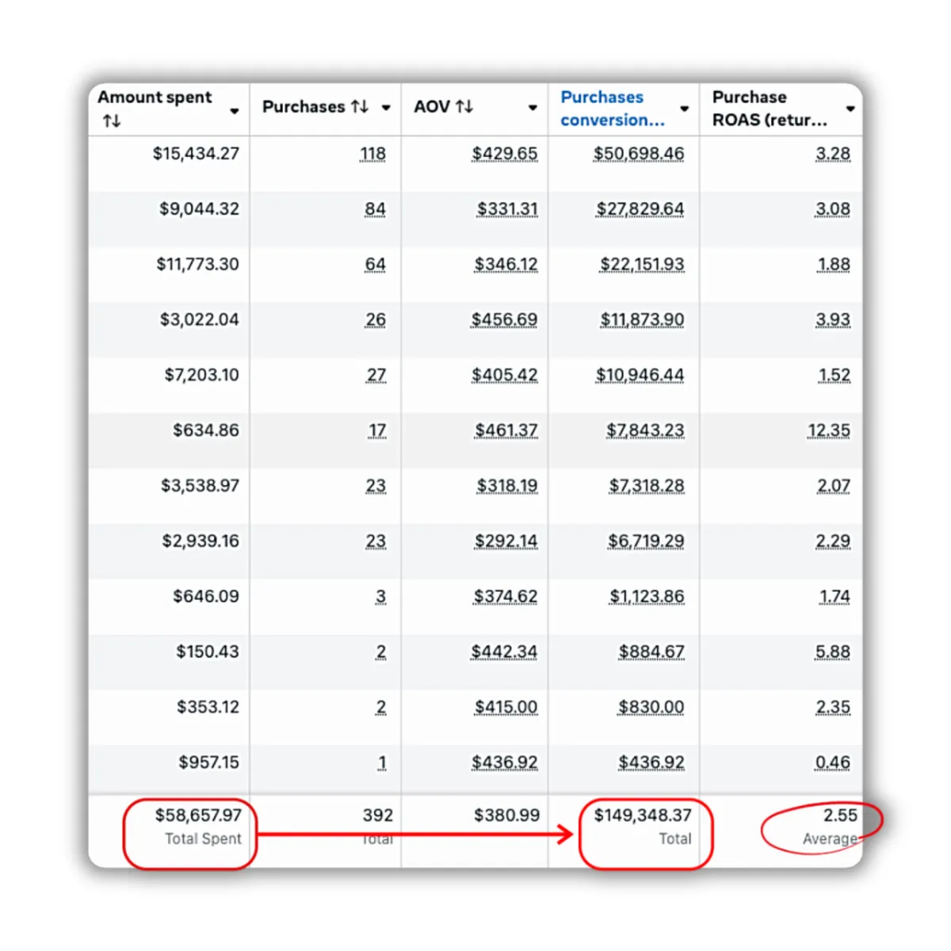951x951 pixels.
Task: Open the $884.67 conversion value
Action: pyautogui.click(x=651, y=652)
